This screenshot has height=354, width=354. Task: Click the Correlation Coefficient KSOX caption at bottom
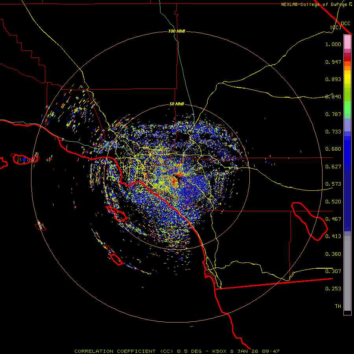click(177, 351)
